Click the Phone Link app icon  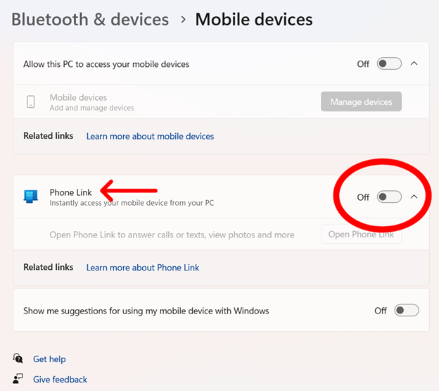[x=31, y=197]
